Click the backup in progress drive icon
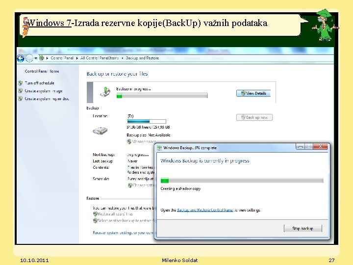 pyautogui.click(x=105, y=92)
